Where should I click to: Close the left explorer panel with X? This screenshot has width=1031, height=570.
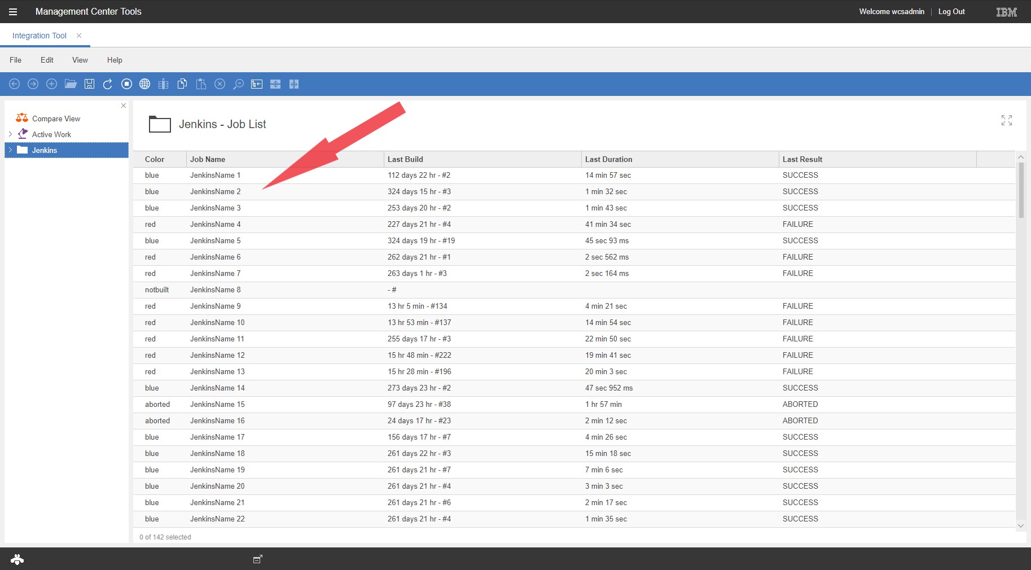[124, 106]
